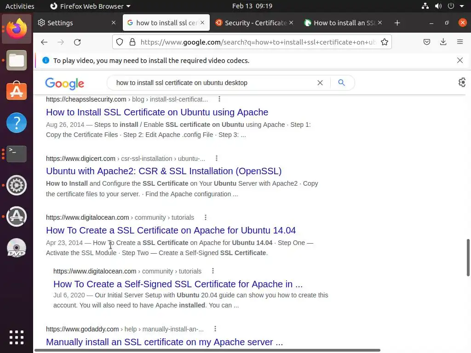Click the forward navigation arrow
Viewport: 471px width, 353px height.
[x=61, y=42]
